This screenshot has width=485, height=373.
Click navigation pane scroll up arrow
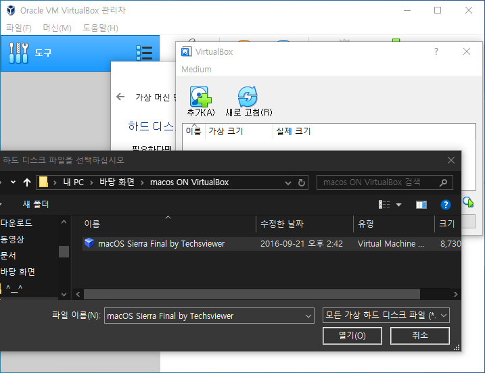(64, 222)
